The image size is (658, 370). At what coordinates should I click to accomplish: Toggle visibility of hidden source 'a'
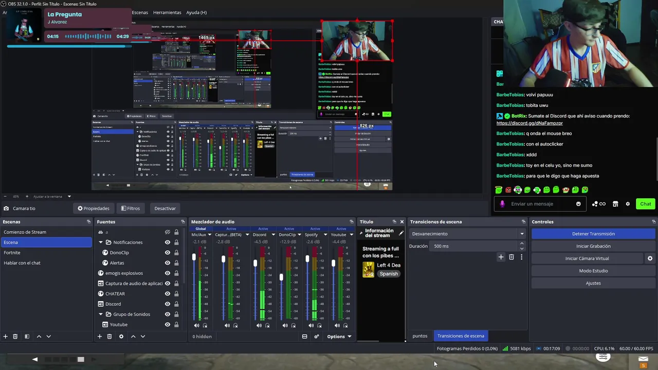click(x=167, y=232)
